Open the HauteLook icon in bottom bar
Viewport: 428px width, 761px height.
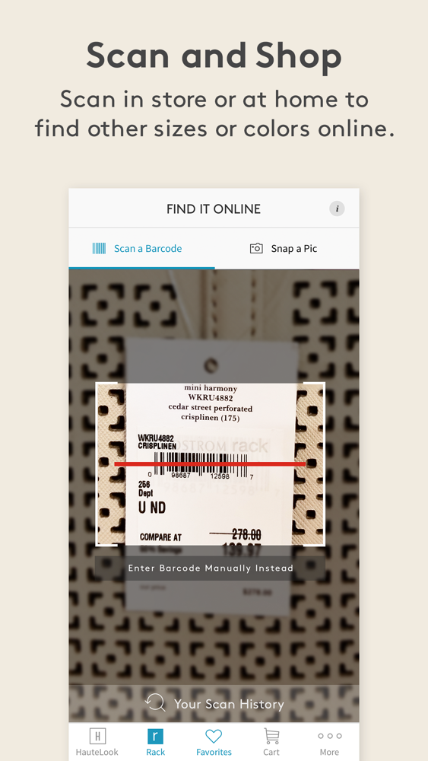pos(97,736)
